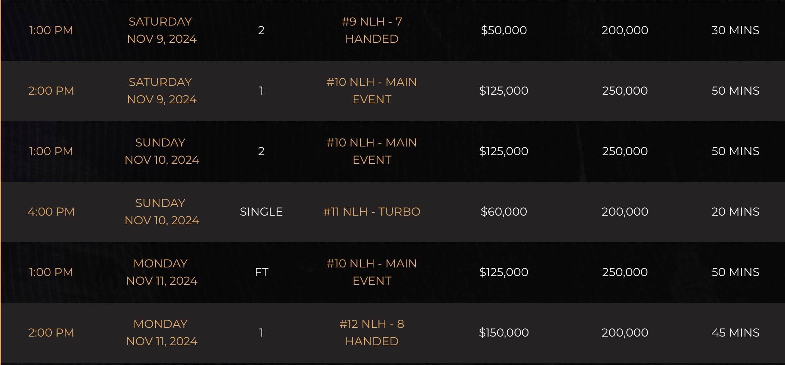Select the 45 MINS level duration

[735, 333]
